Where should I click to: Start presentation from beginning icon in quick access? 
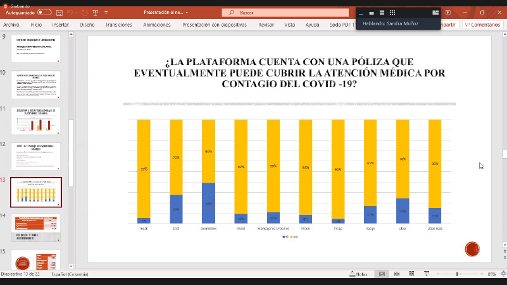click(x=96, y=13)
